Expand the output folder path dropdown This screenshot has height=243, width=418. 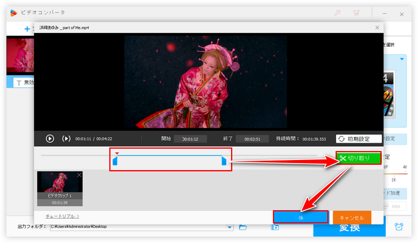(x=230, y=227)
